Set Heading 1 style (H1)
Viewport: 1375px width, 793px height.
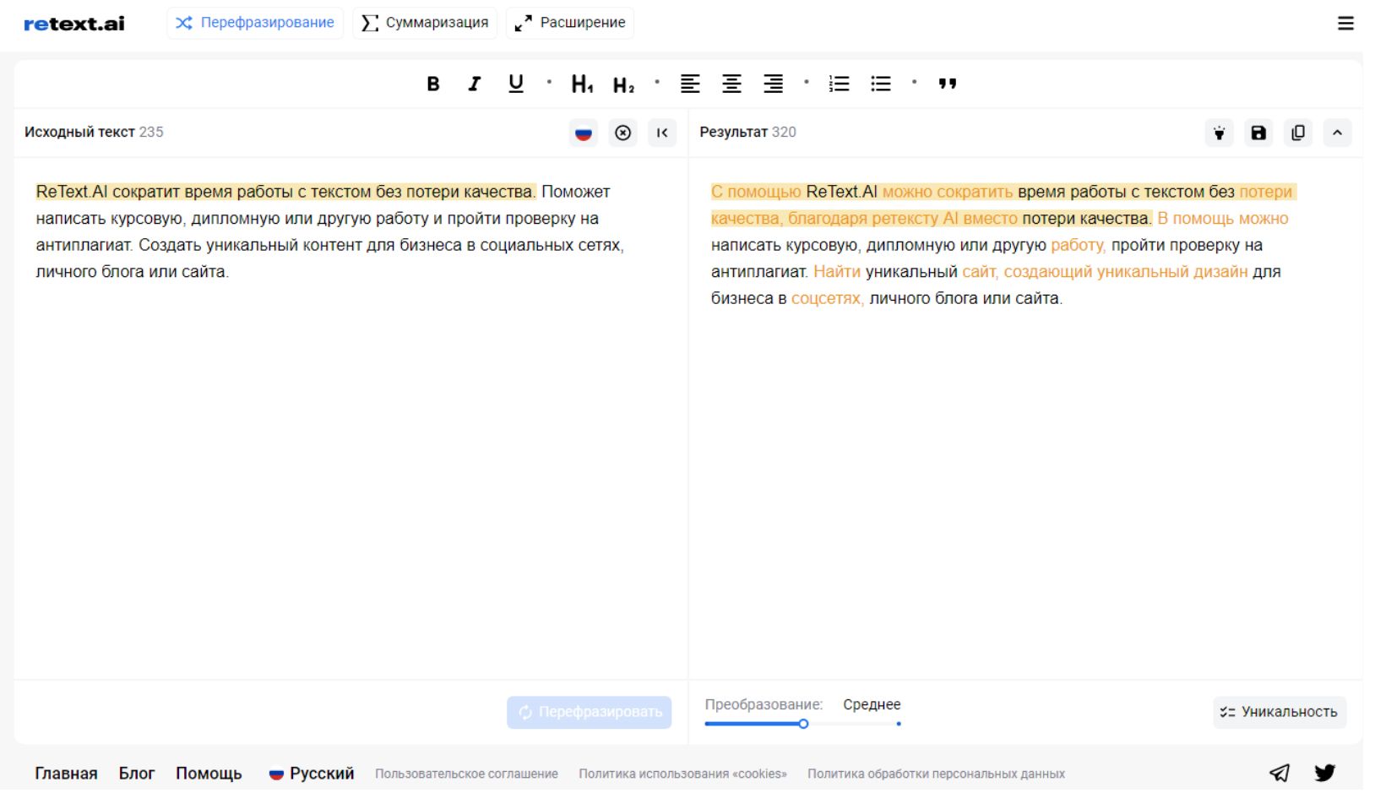click(x=582, y=84)
